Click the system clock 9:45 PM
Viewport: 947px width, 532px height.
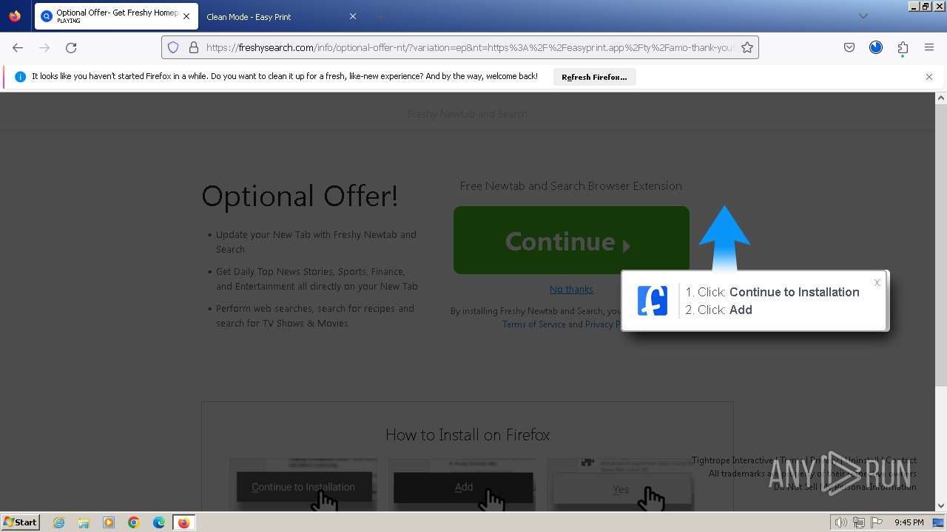point(909,522)
